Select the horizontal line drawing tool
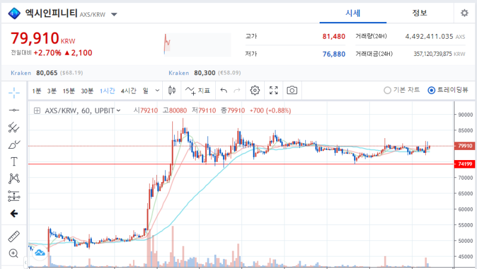 click(14, 110)
